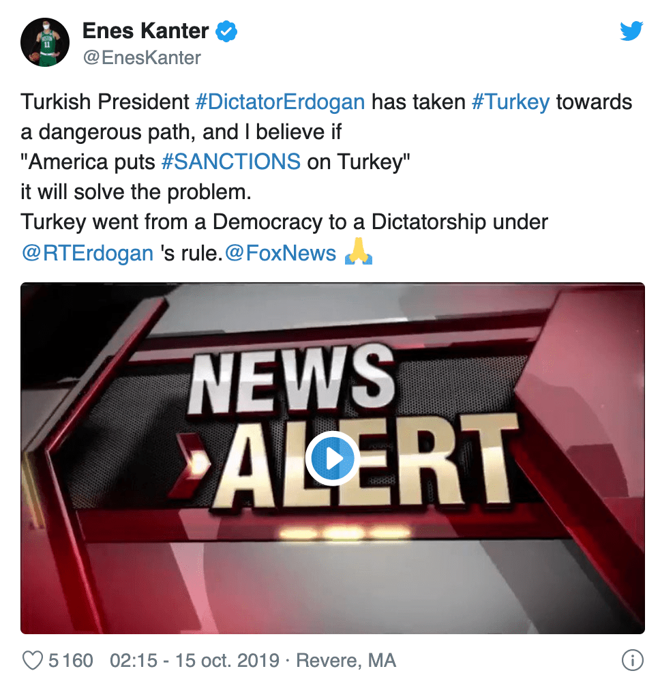660x686 pixels.
Task: Click the Twitter bird logo
Action: click(631, 31)
